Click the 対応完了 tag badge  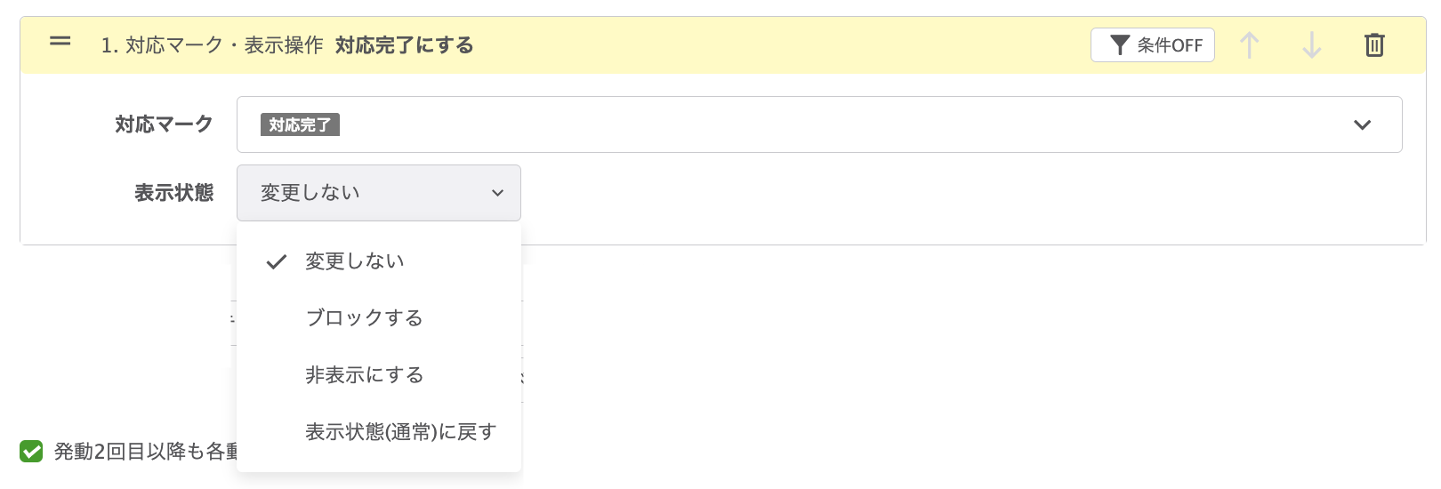click(x=300, y=125)
